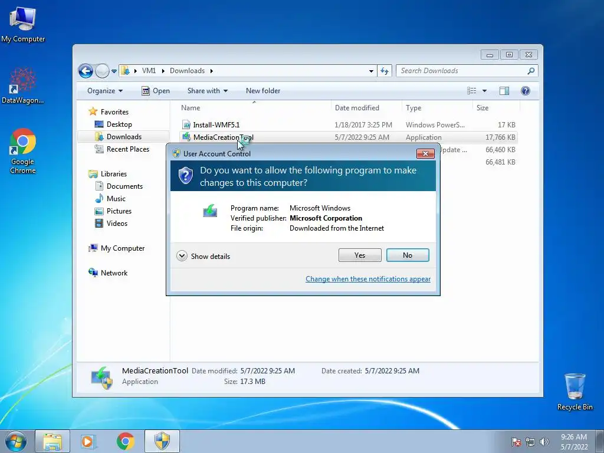Click the Action Center flag tray icon
The height and width of the screenshot is (453, 604).
(516, 442)
